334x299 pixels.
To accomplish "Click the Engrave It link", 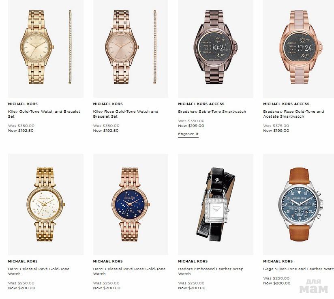I will point(188,134).
